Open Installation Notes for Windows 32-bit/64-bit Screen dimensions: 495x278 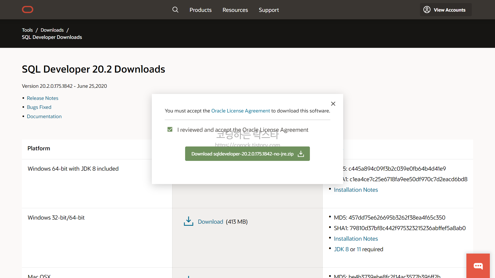[356, 239]
